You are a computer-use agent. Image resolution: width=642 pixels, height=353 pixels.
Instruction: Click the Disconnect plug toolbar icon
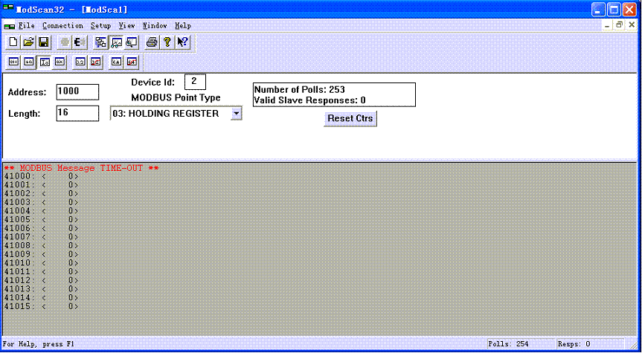pos(80,42)
